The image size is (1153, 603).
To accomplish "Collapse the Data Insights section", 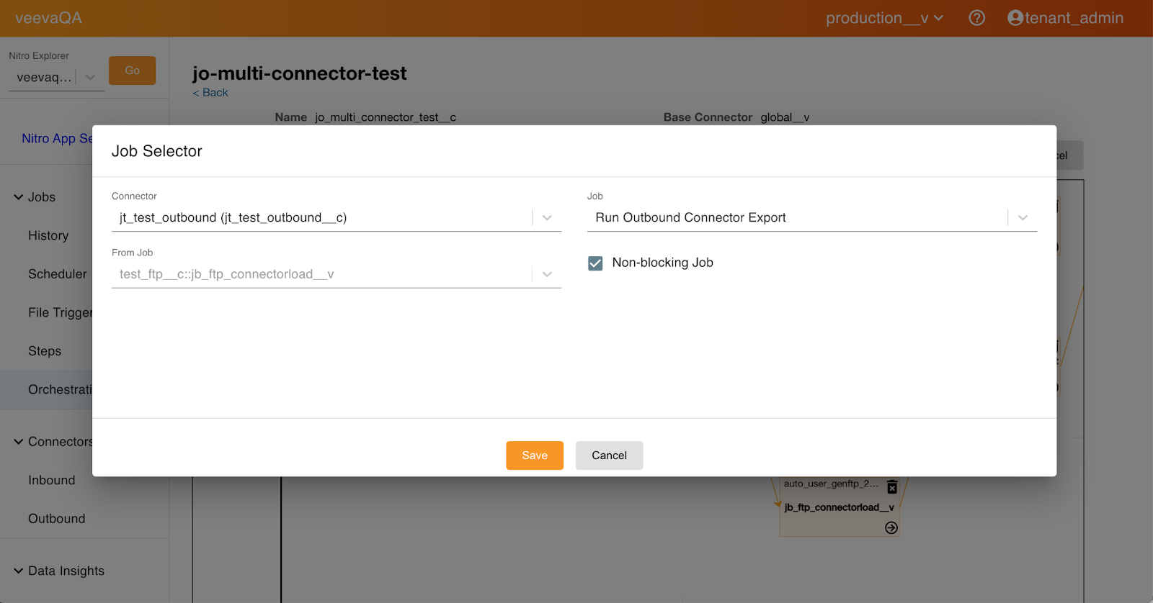I will 19,571.
